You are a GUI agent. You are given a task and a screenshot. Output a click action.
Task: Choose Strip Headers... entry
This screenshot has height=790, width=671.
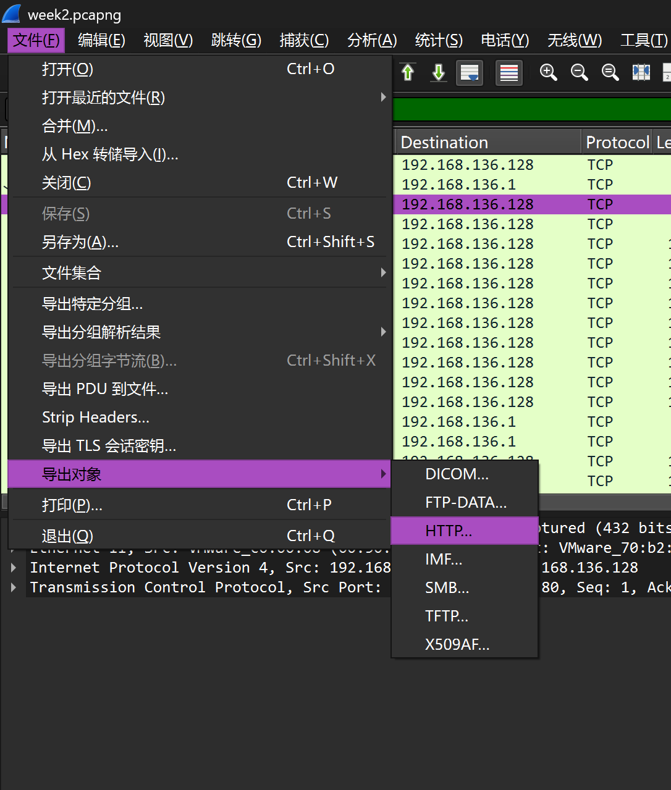(x=200, y=418)
